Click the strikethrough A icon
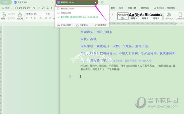 (40, 18)
